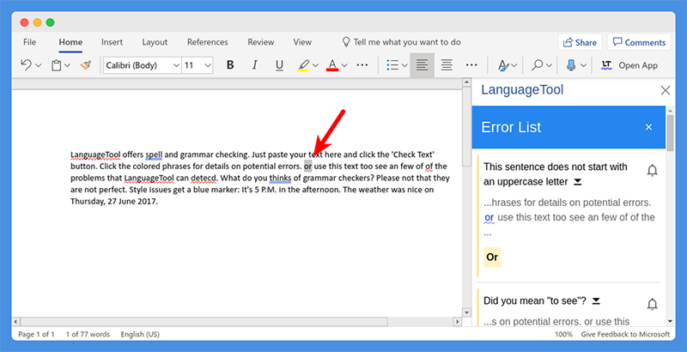
Task: Click horizontal scrollbar right arrow
Action: [458, 322]
